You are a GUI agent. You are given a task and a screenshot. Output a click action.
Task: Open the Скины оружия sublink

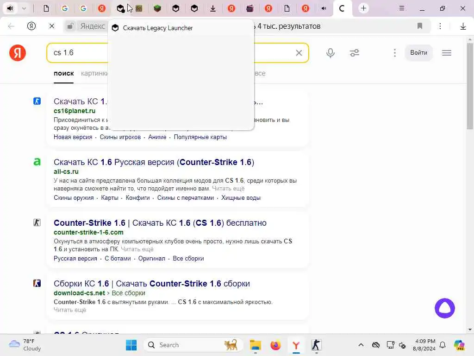(74, 197)
